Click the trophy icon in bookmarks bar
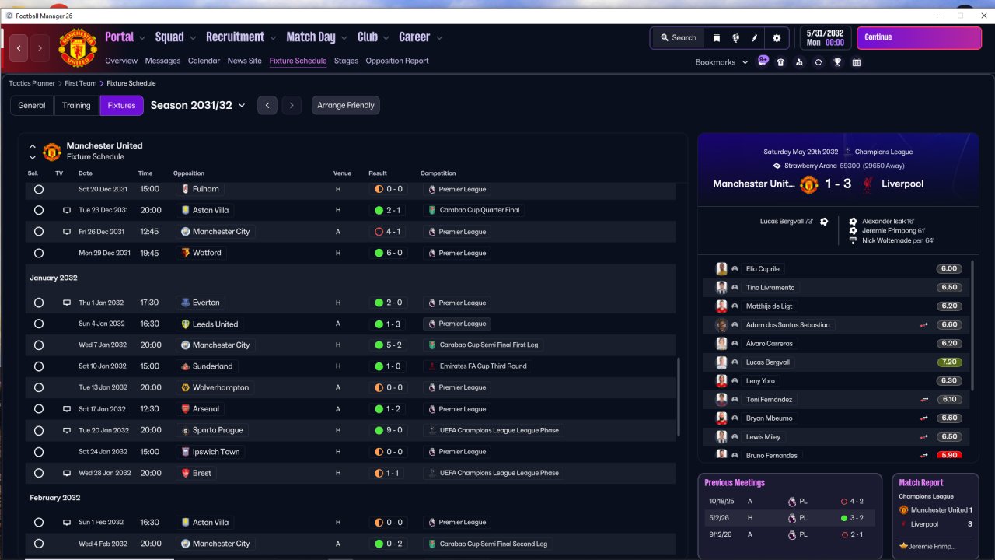Image resolution: width=995 pixels, height=560 pixels. [x=837, y=62]
